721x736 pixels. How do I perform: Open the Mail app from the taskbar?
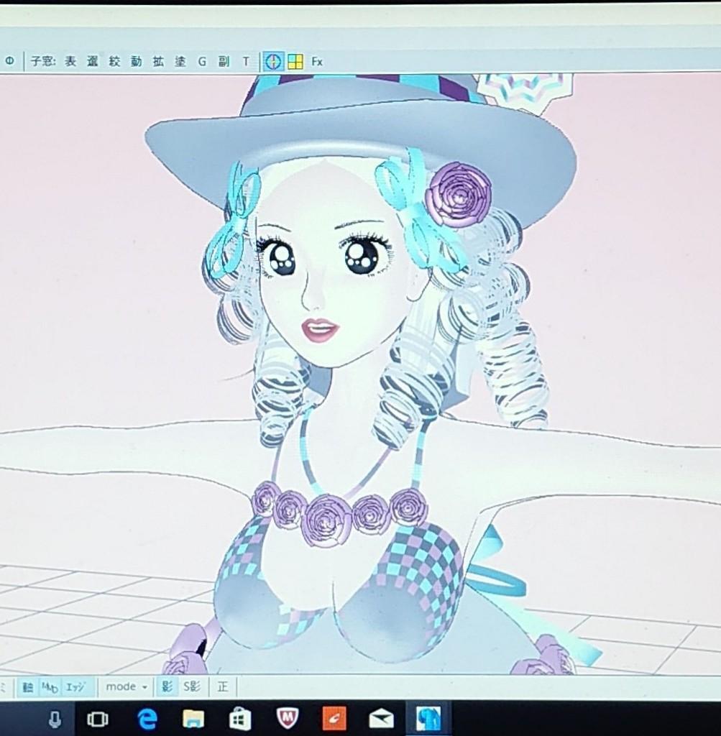pyautogui.click(x=381, y=719)
